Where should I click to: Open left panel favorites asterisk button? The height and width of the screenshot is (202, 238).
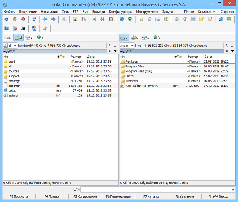[110, 51]
